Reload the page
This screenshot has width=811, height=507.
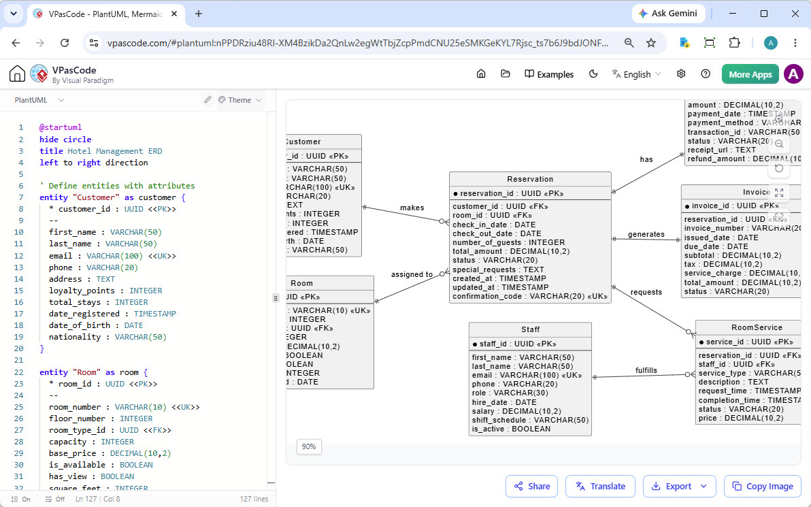pos(65,43)
